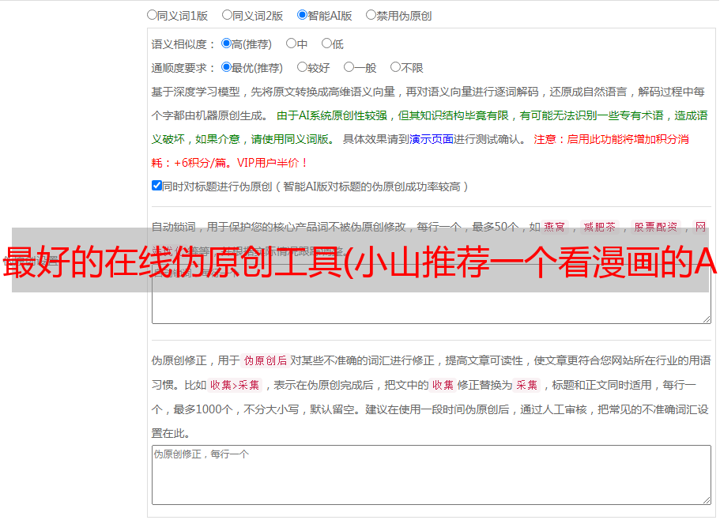Click the 减肥茶 example keyword tag
Image resolution: width=720 pixels, height=520 pixels.
click(x=600, y=227)
